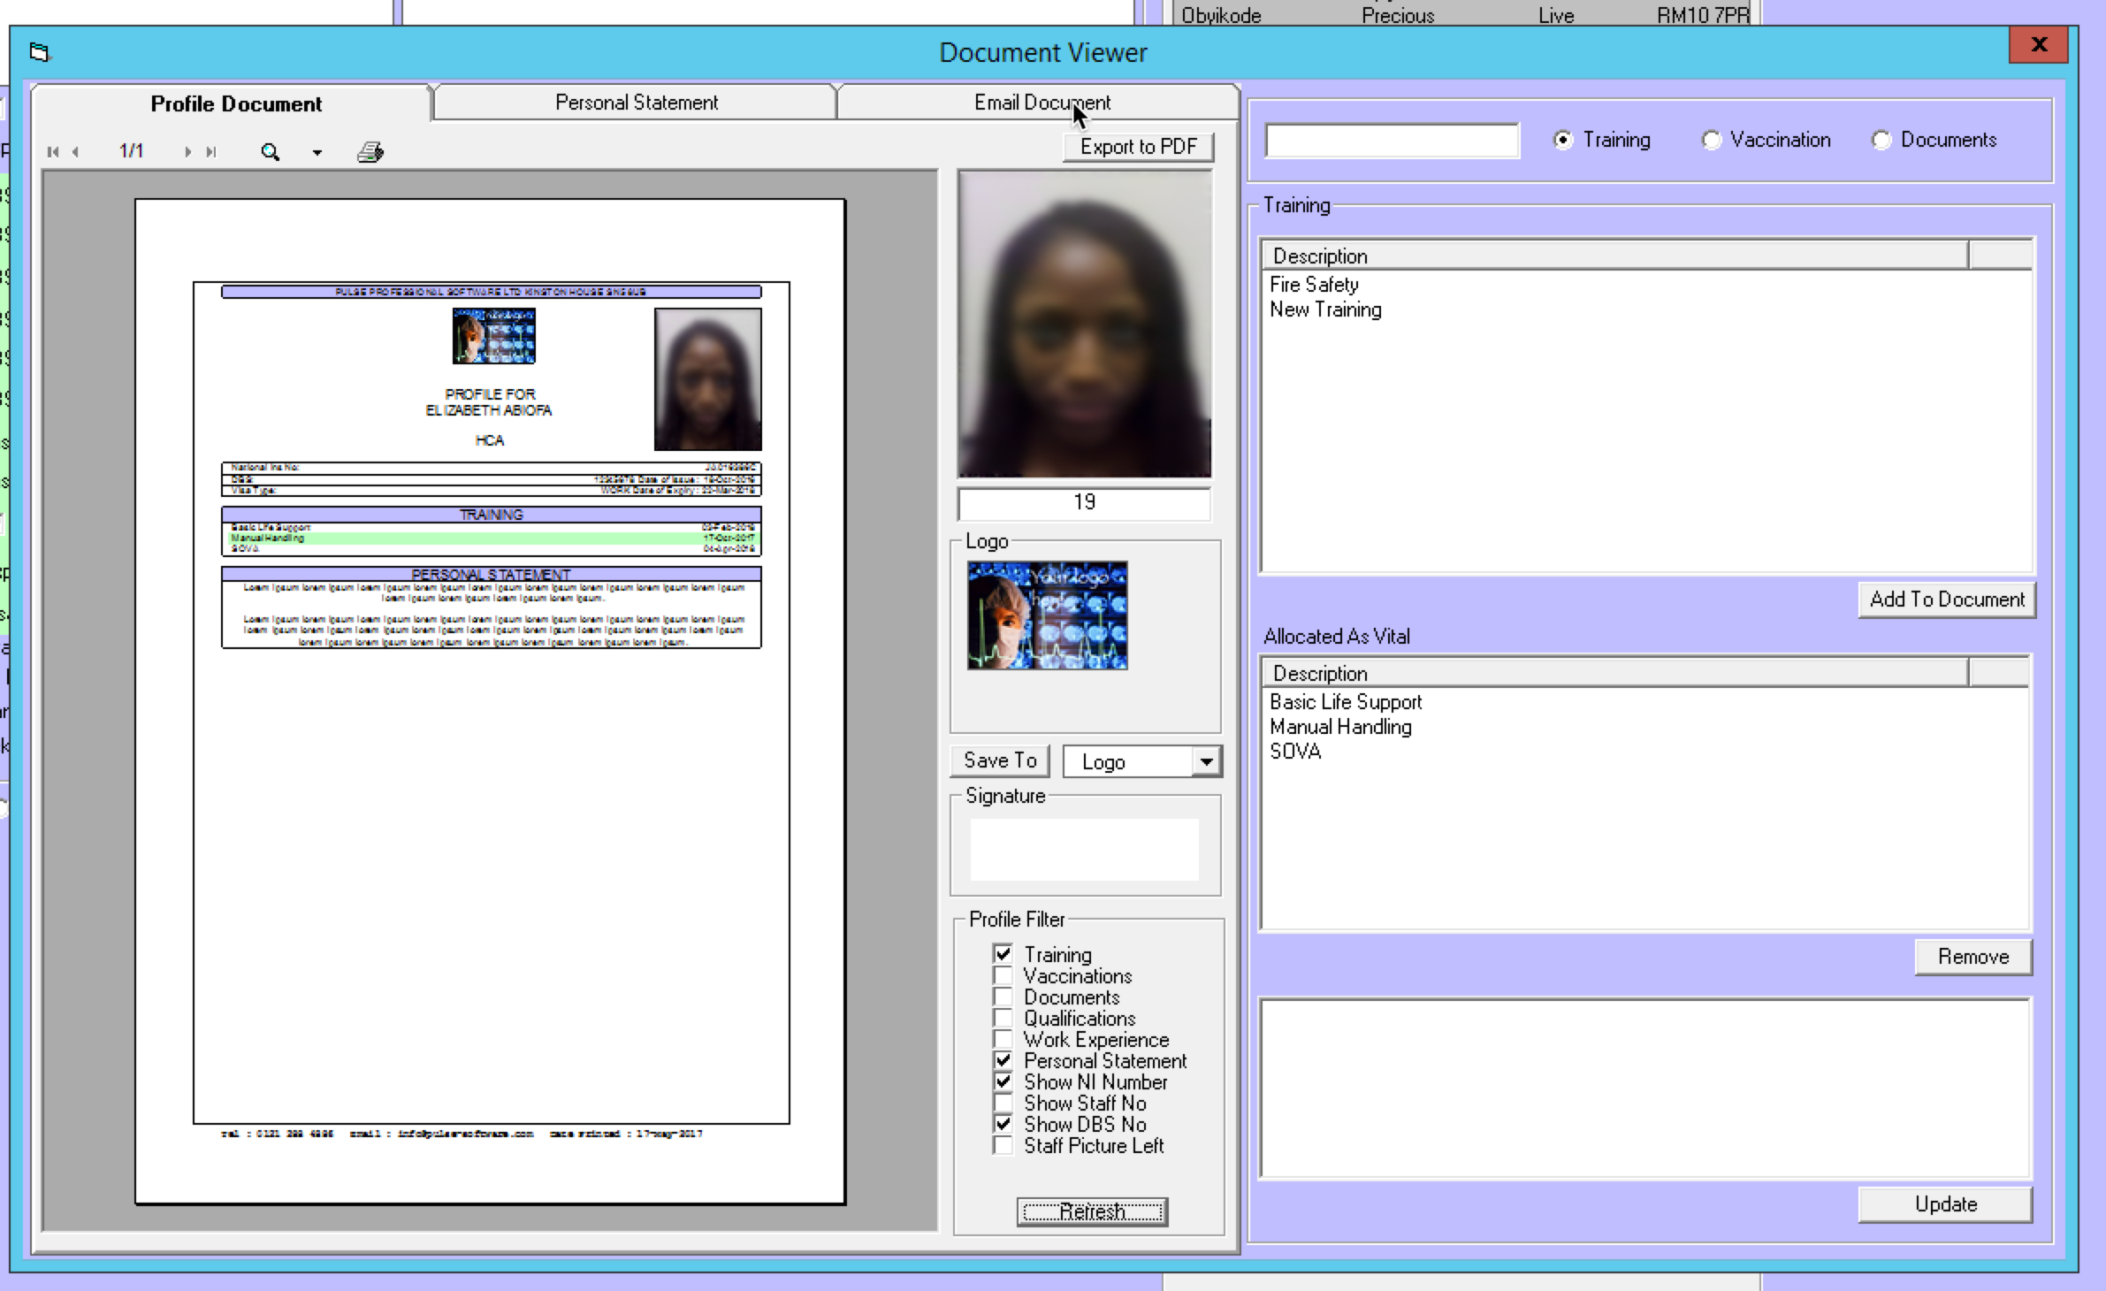Click the logo image thumbnail
2106x1291 pixels.
click(1047, 615)
